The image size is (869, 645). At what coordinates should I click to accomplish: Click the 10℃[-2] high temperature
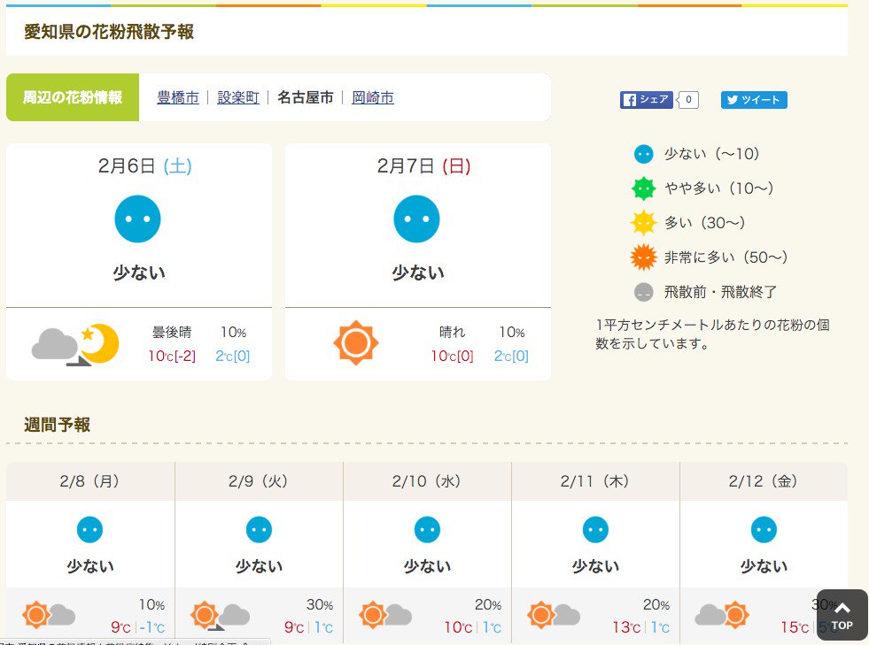172,356
